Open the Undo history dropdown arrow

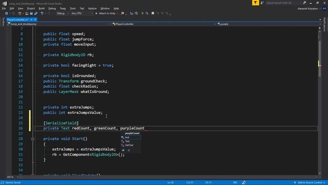46,13
